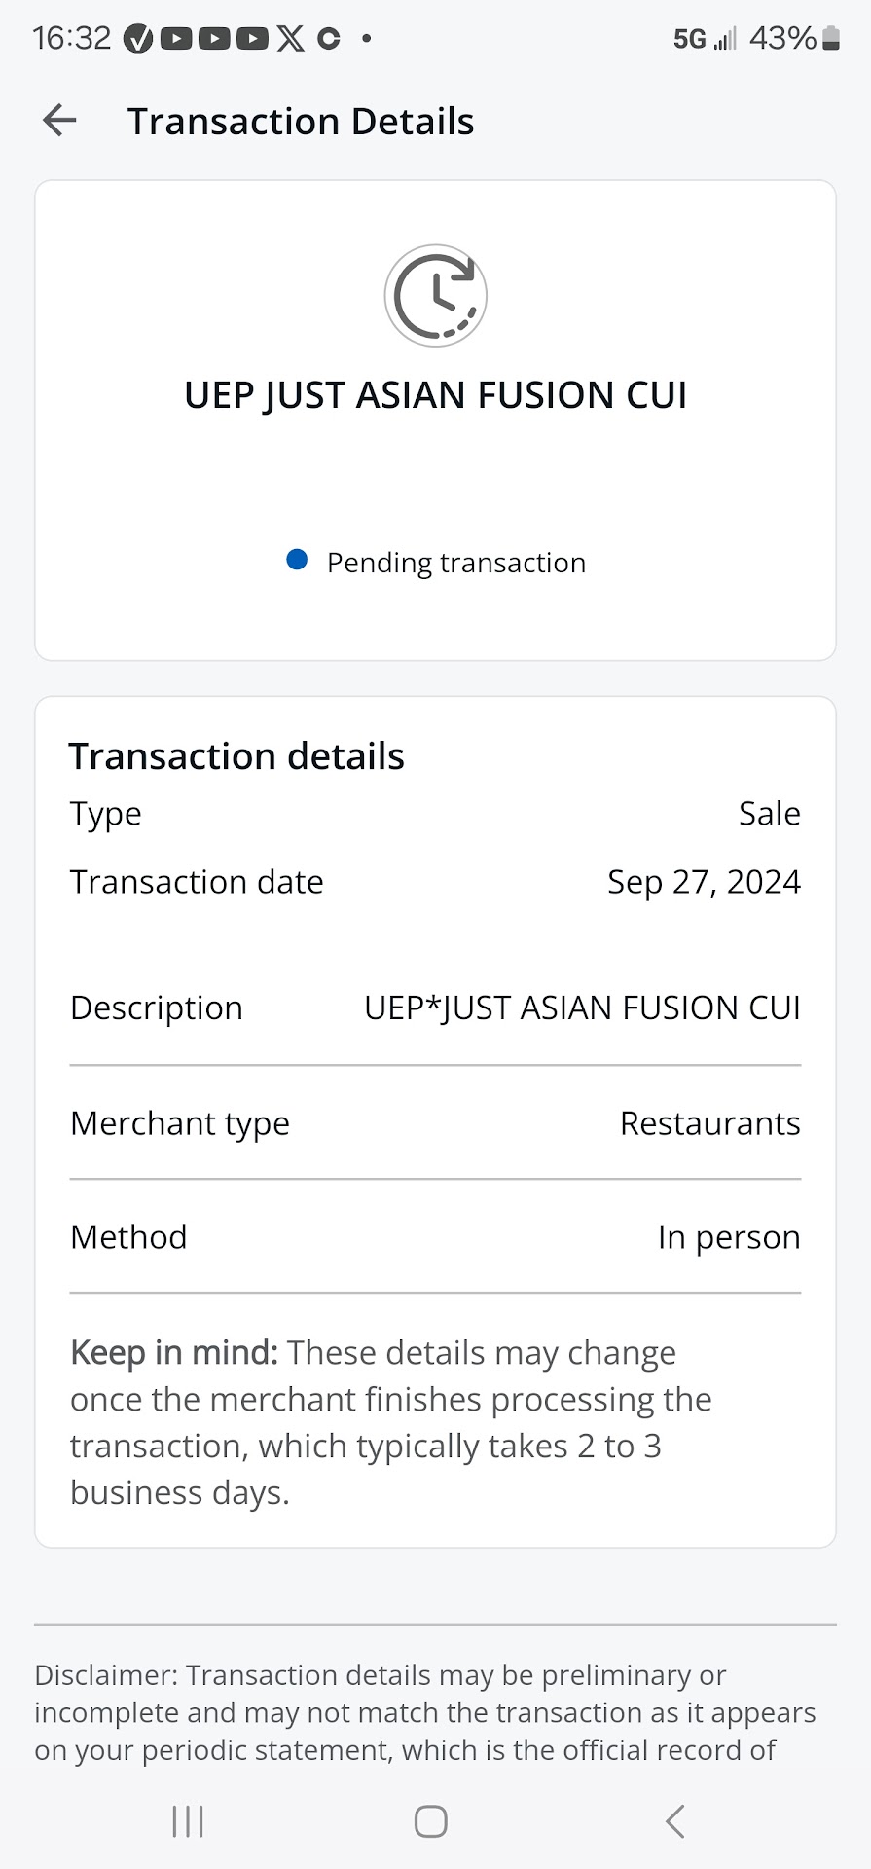Screen dimensions: 871x1869
Task: Tap the In person method value
Action: coord(728,1237)
